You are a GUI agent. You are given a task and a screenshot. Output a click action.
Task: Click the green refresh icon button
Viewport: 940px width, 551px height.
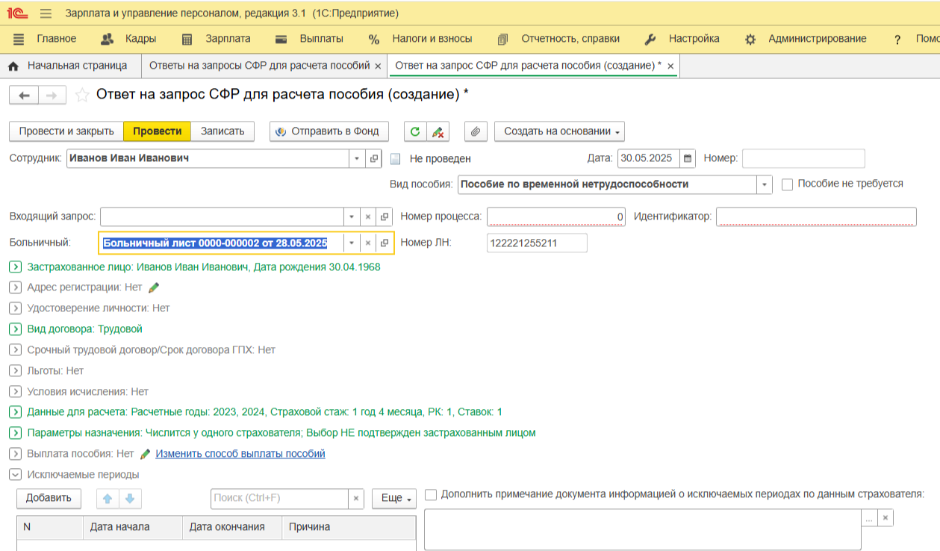(416, 131)
